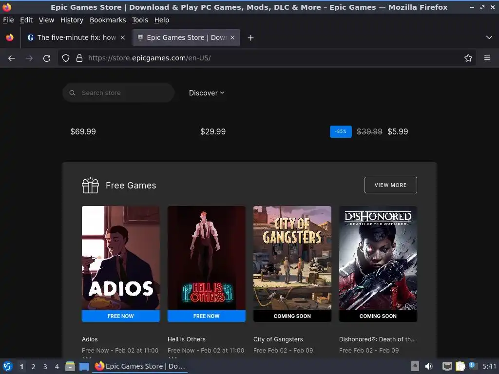
Task: Focus the Search store field
Action: click(x=118, y=93)
